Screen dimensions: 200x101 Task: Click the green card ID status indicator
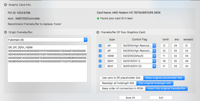pos(98,18)
